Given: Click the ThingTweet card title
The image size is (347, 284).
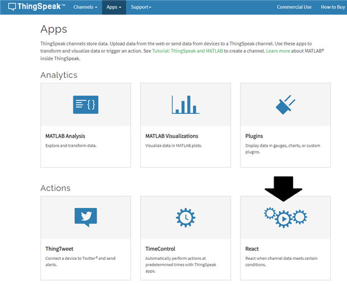Looking at the screenshot, I should (x=59, y=249).
